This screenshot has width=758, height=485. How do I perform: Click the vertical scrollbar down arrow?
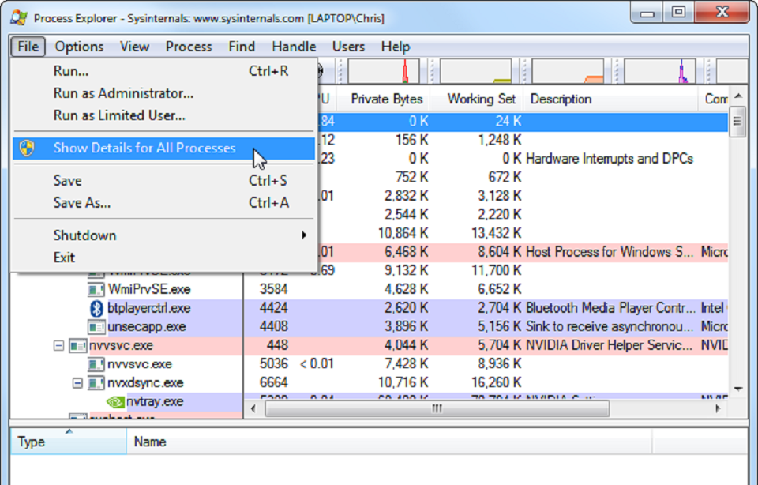pyautogui.click(x=738, y=389)
